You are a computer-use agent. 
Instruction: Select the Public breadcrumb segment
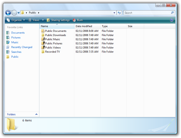click(32, 13)
